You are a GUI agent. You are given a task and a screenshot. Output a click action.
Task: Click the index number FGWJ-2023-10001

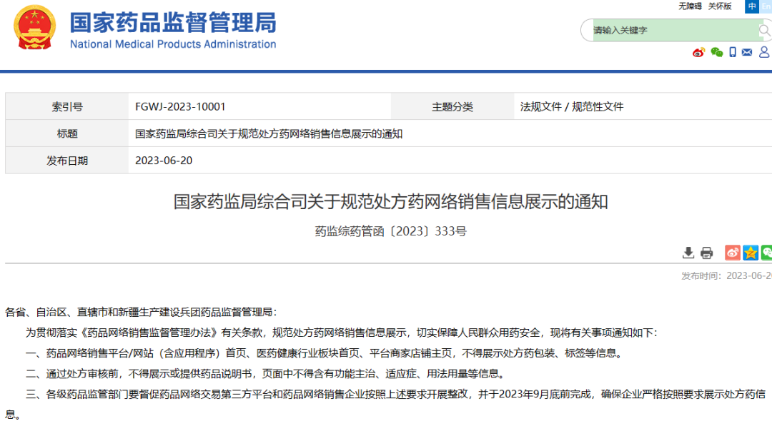tap(180, 107)
